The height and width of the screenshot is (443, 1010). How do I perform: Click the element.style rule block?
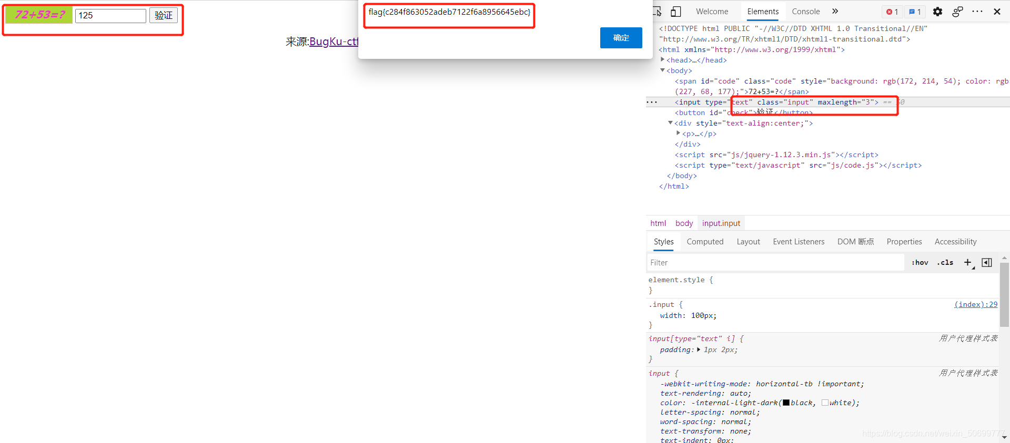point(822,285)
